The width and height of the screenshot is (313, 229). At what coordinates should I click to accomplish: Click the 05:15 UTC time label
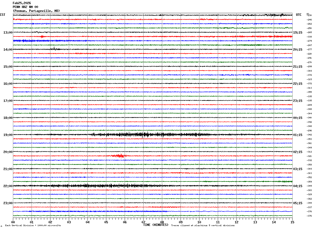298,203
